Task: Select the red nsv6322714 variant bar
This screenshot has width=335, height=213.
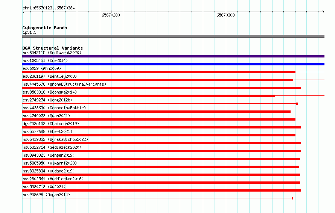Action: (x=161, y=151)
